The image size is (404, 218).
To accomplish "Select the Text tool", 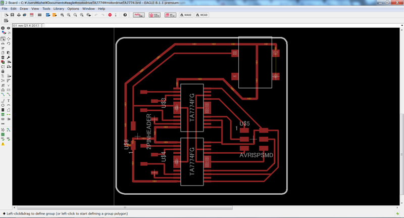I will point(9,101).
